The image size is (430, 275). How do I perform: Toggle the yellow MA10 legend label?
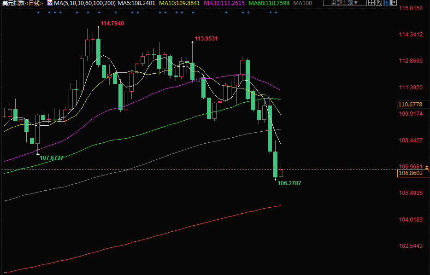180,3
